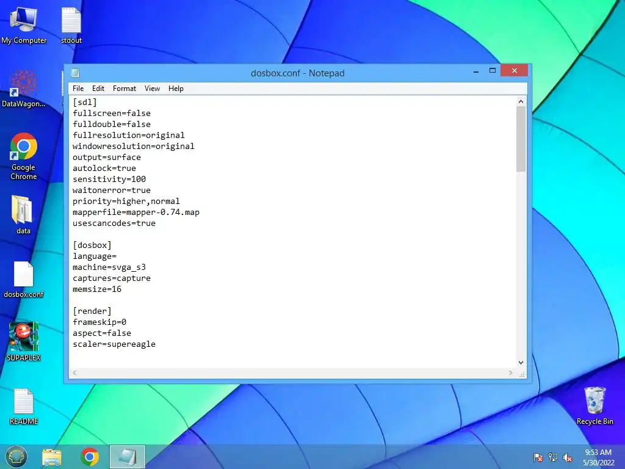The height and width of the screenshot is (469, 625).
Task: Select the data folder icon
Action: point(23,214)
